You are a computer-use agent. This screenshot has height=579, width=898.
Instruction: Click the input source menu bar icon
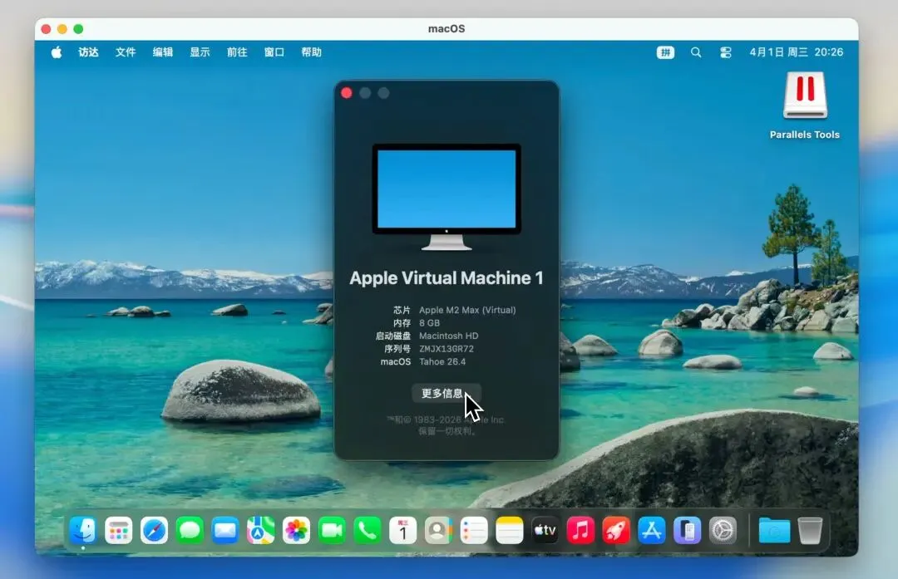(x=665, y=52)
